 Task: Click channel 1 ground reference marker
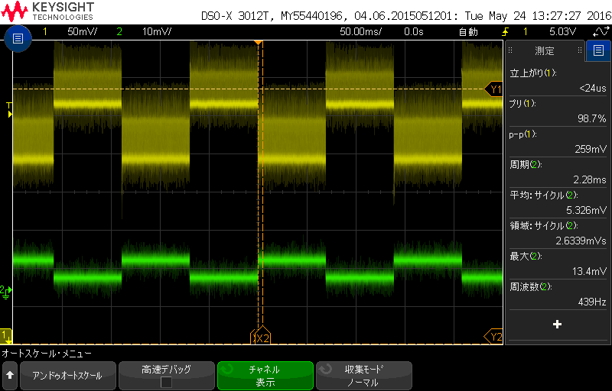(x=6, y=335)
